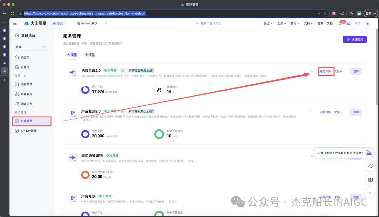The height and width of the screenshot is (217, 379).
Task: Open more options (…) for 语音合成2.0
Action: tap(313, 71)
